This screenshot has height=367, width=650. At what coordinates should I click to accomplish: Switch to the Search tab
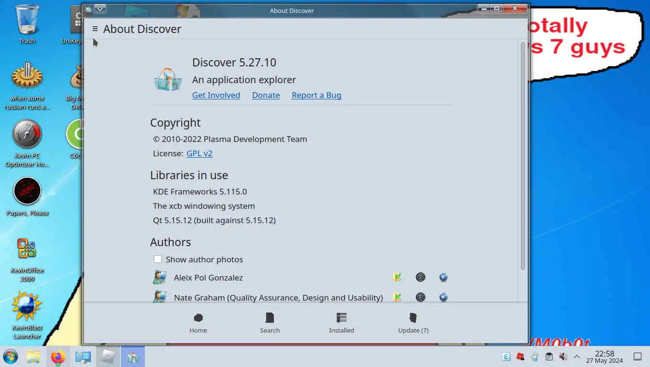[270, 323]
